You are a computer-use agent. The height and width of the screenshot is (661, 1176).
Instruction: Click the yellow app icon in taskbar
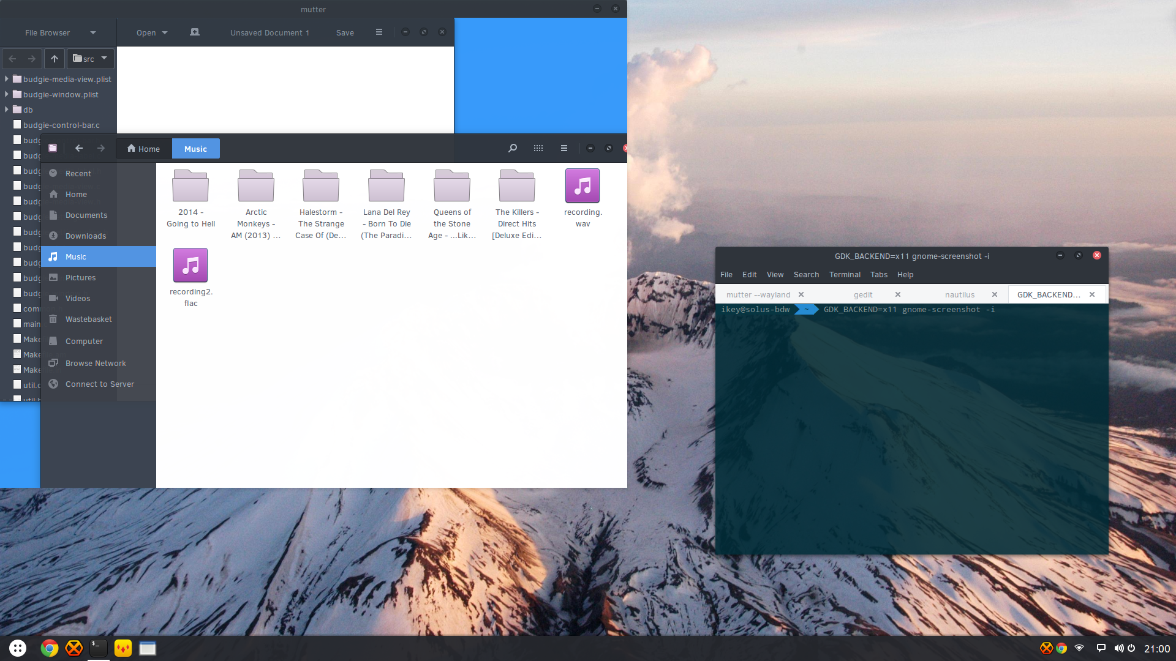coord(123,648)
